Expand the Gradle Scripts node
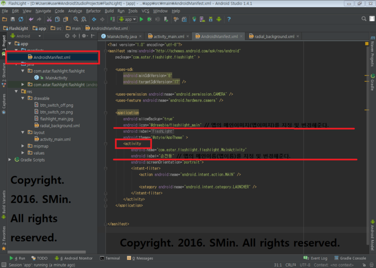Screen dimensions: 376x268 (10, 160)
